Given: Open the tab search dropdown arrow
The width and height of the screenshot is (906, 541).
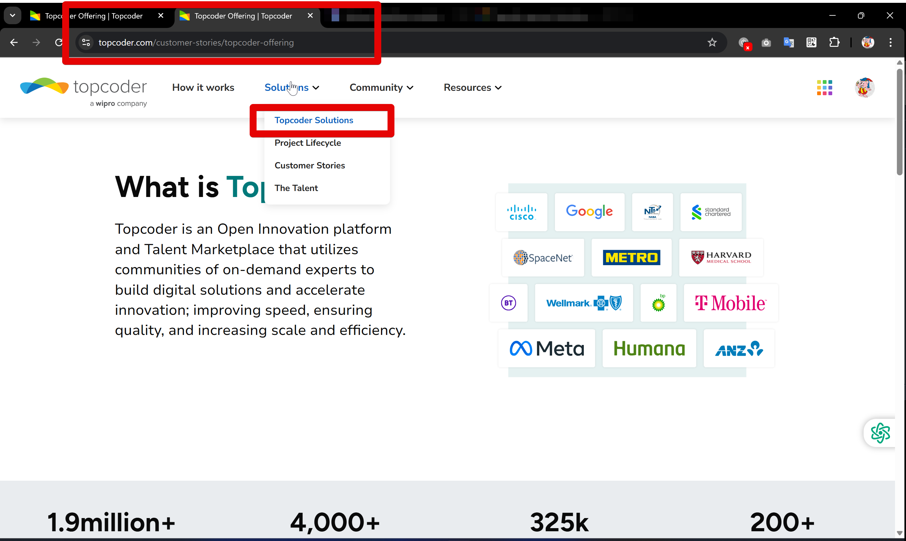Looking at the screenshot, I should coord(12,16).
